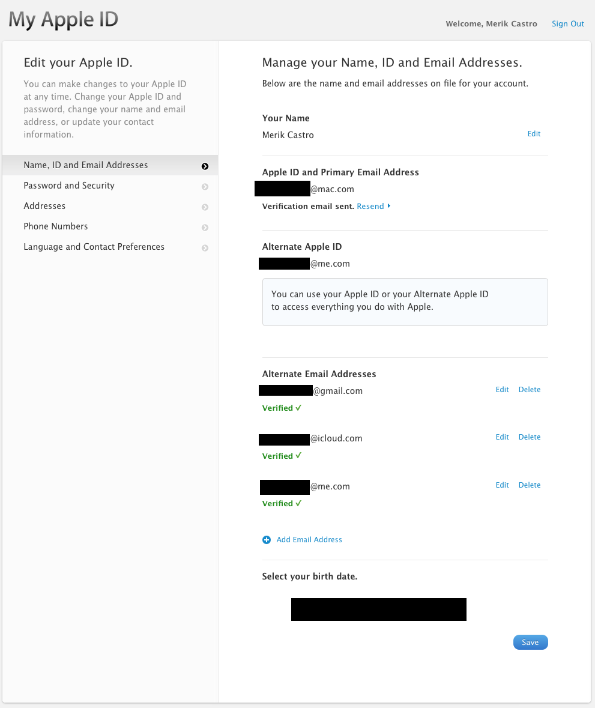Click arrow icon next to Password and Security
Image resolution: width=595 pixels, height=708 pixels.
point(205,187)
